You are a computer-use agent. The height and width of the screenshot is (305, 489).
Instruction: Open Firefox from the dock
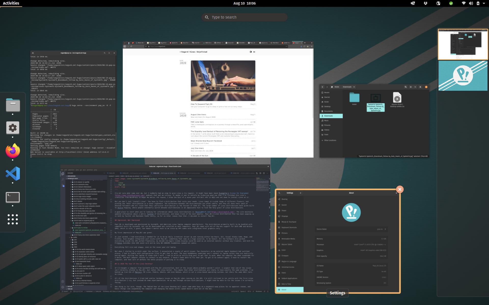tap(13, 150)
